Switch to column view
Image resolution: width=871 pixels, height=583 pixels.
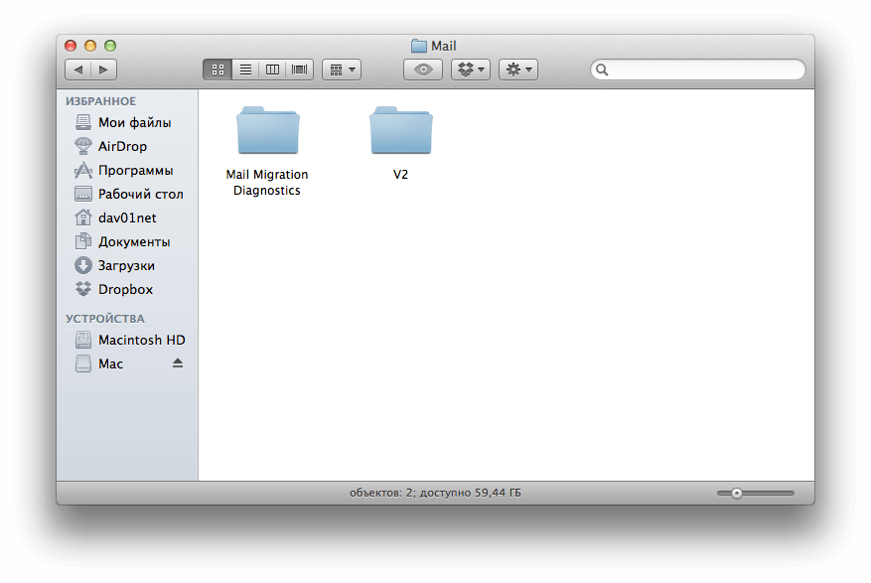tap(272, 70)
